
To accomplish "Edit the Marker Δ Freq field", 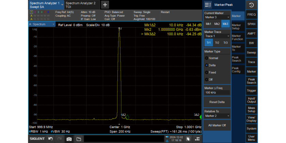I will coord(217,92).
